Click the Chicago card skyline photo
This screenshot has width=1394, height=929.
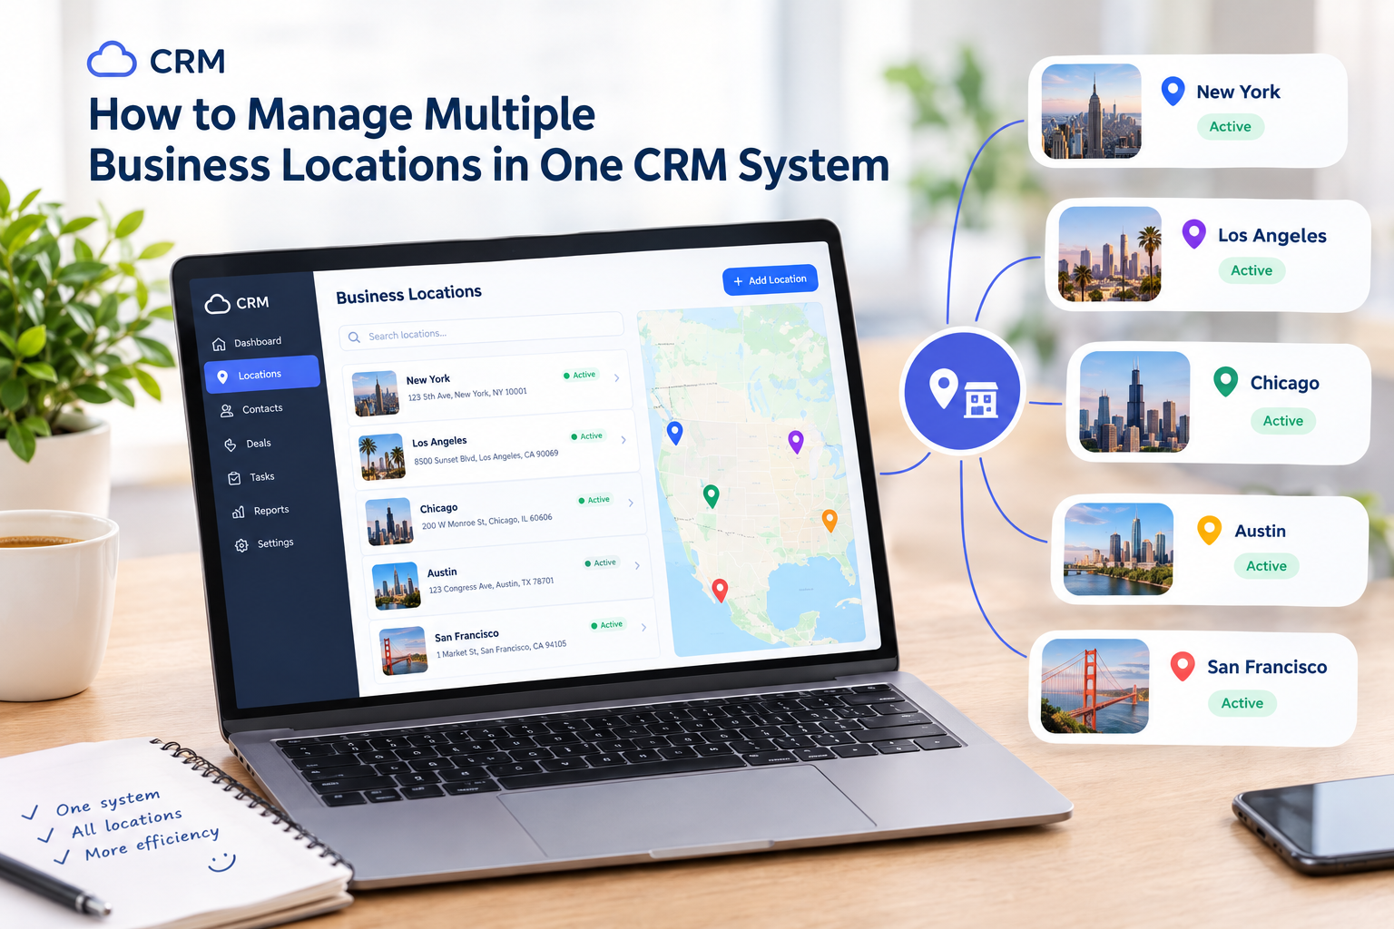point(1134,402)
